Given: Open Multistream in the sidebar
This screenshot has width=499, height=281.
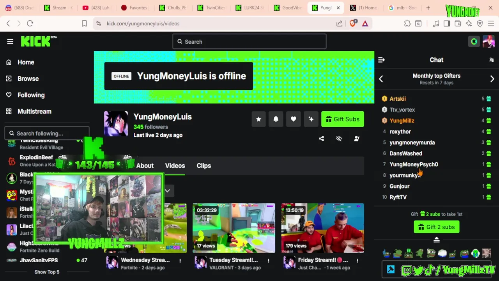Looking at the screenshot, I should point(34,111).
